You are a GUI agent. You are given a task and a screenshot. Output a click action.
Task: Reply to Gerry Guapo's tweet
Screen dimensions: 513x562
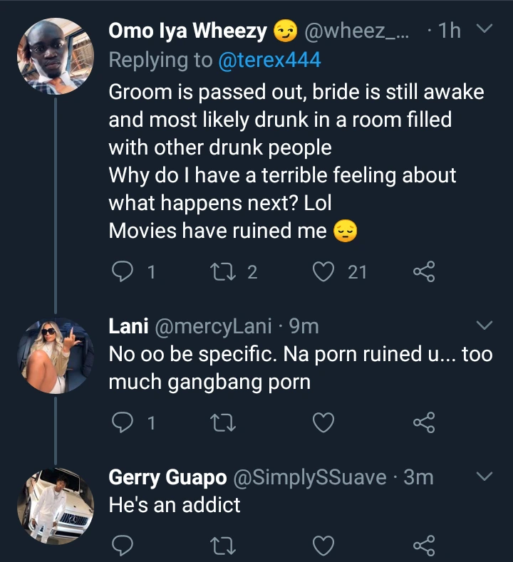(124, 546)
